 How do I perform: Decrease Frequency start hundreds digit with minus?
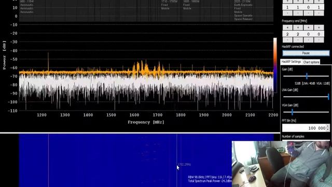pos(298,13)
